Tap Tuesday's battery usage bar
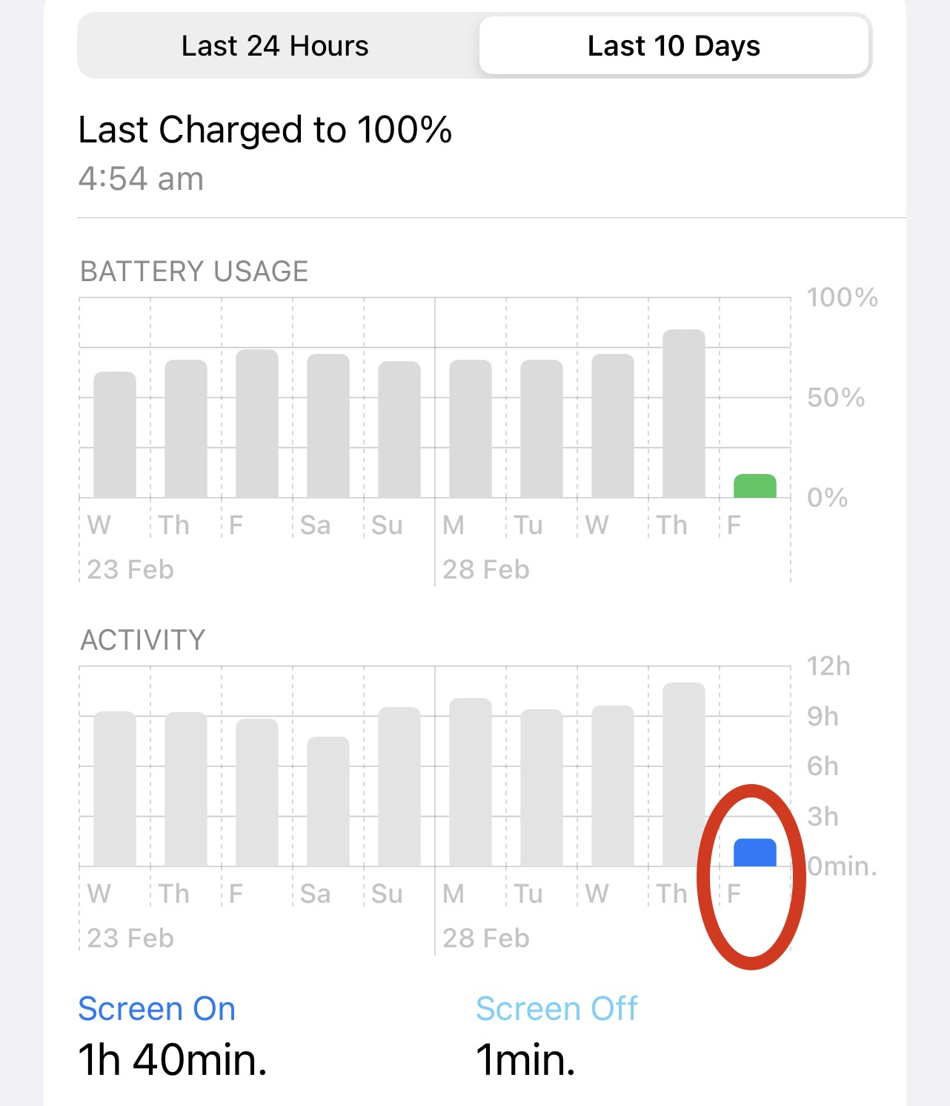Image resolution: width=950 pixels, height=1106 pixels. [x=542, y=429]
